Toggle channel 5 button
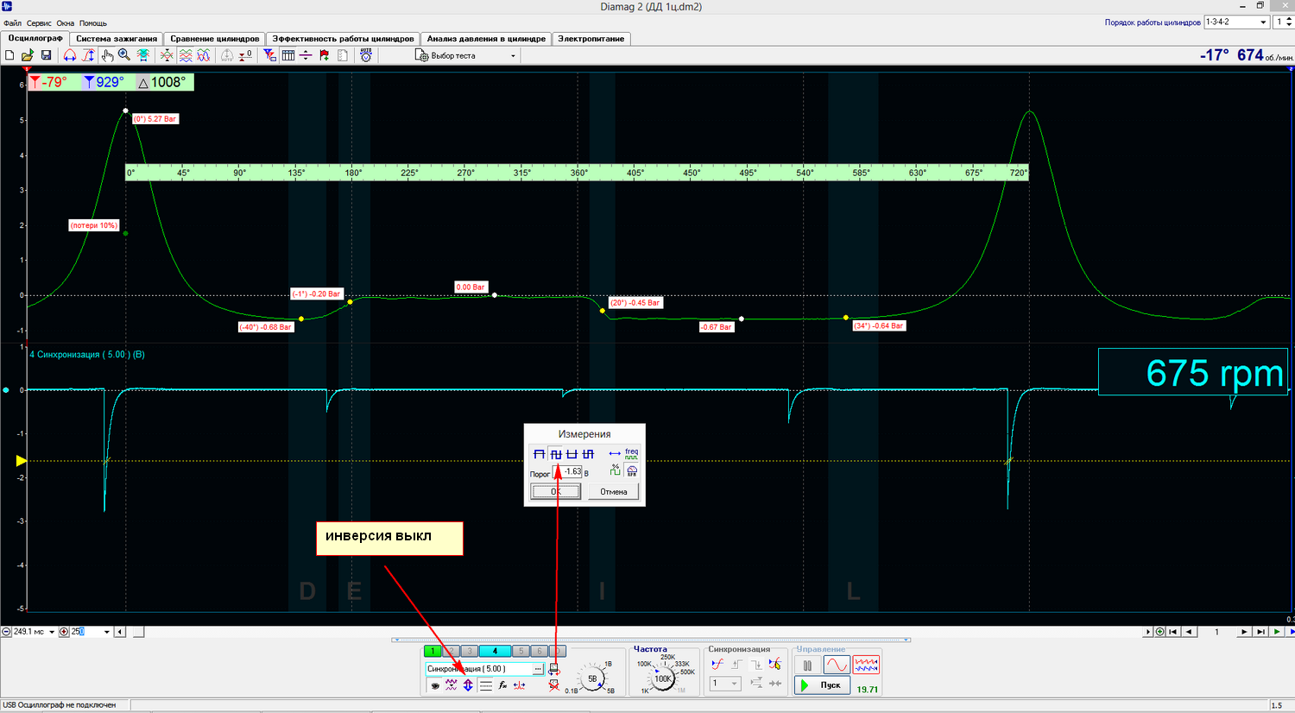This screenshot has height=713, width=1295. pos(521,651)
